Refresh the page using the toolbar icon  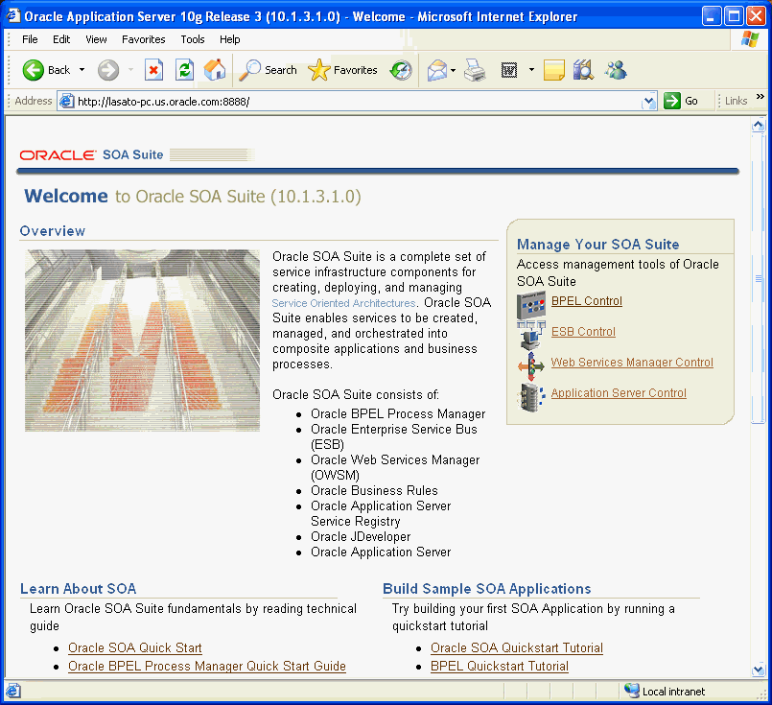(185, 70)
